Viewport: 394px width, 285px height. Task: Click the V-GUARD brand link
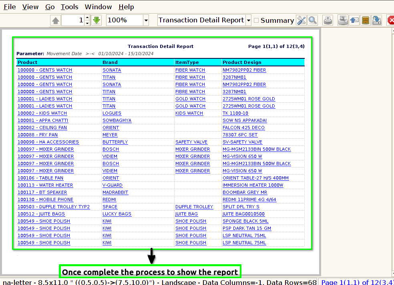click(x=113, y=185)
